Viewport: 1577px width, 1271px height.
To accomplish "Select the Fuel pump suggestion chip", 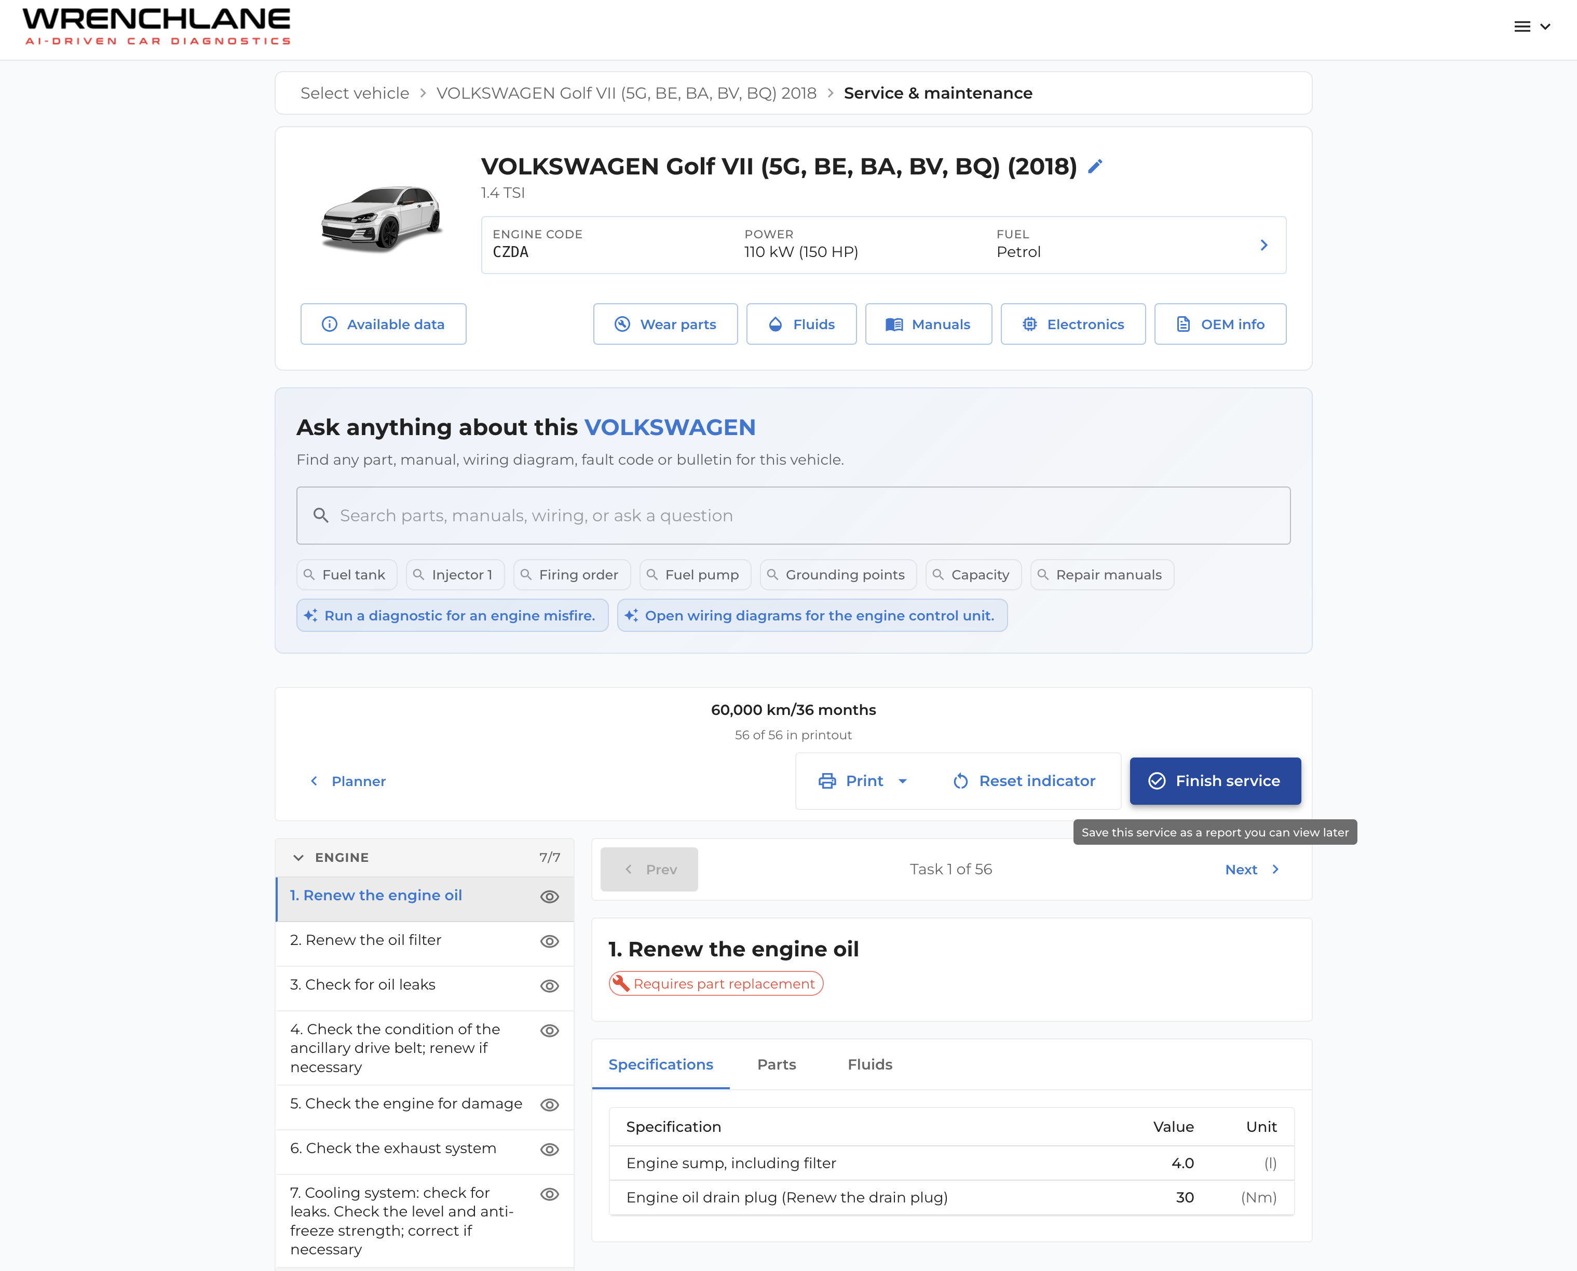I will (695, 575).
